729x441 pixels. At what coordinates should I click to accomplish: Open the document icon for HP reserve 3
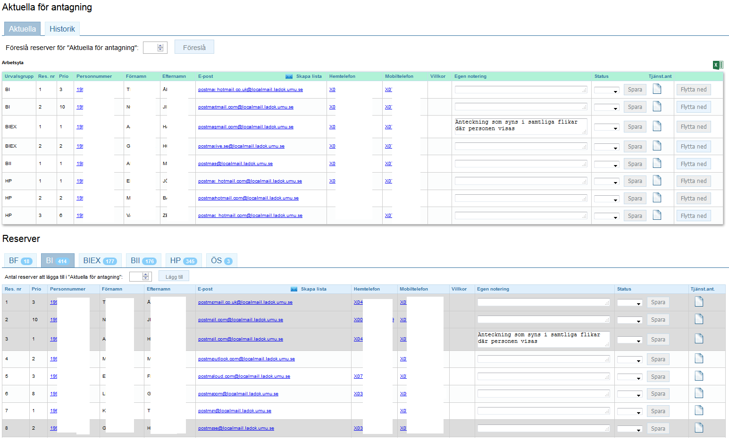click(x=657, y=215)
